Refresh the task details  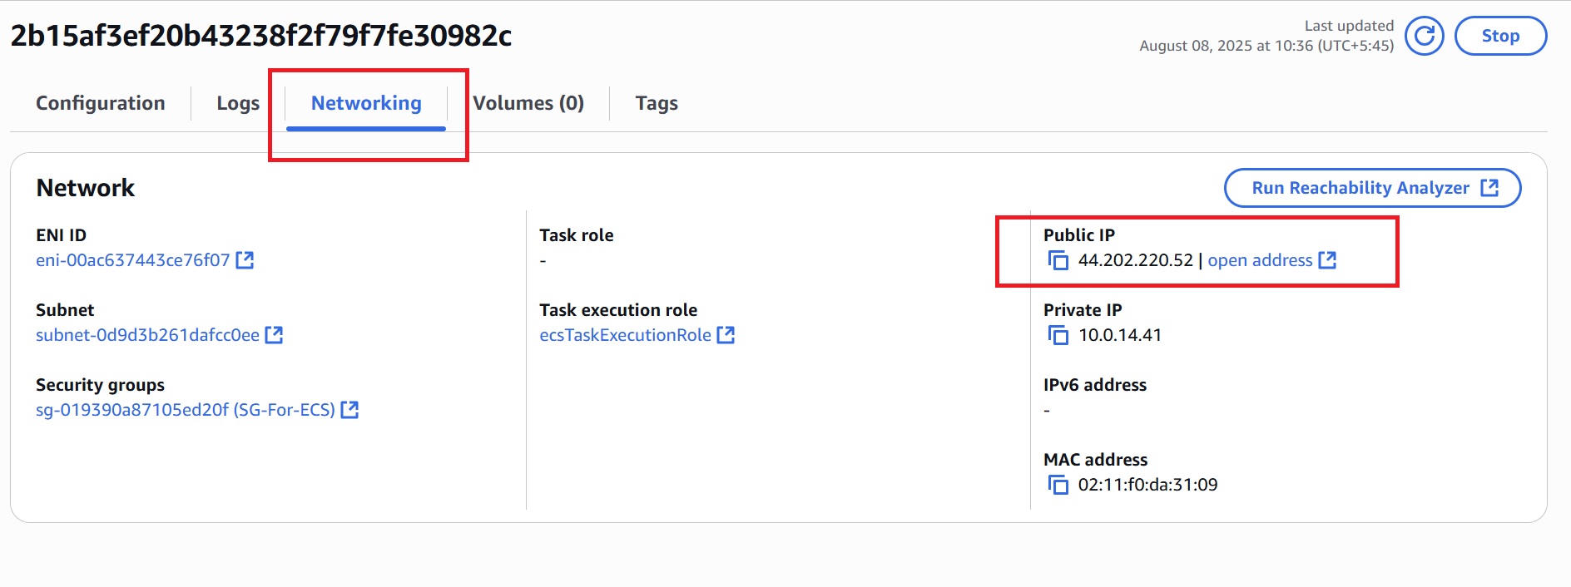click(1424, 36)
